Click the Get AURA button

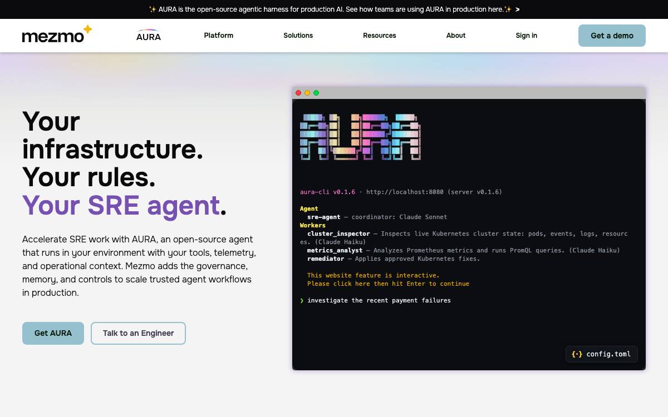[x=53, y=333]
